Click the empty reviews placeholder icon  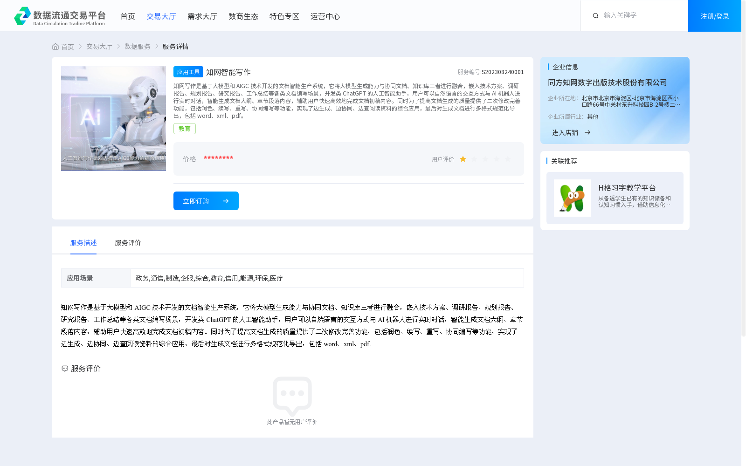[x=292, y=396]
